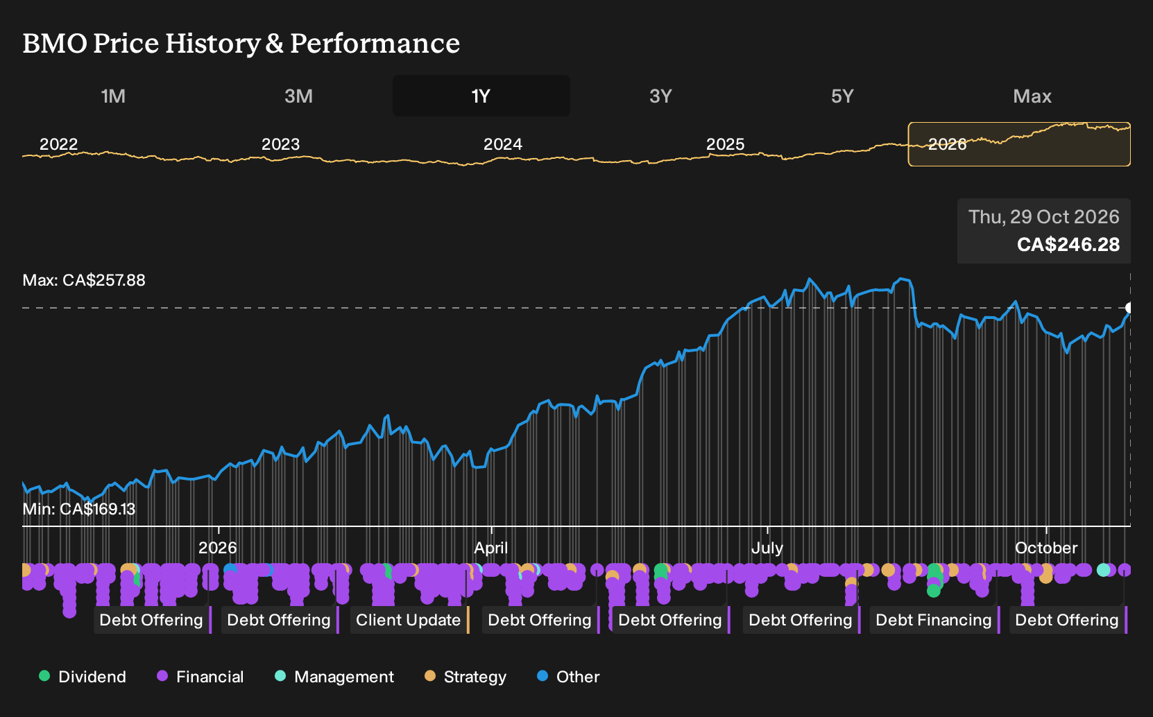The height and width of the screenshot is (717, 1153).
Task: Jump to 2023 on the overview mini chart
Action: [x=280, y=144]
